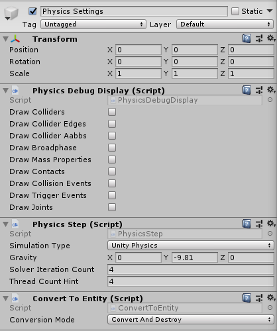Click PhysicsDebugDisplay script object picker circle
The height and width of the screenshot is (331, 277).
[270, 100]
